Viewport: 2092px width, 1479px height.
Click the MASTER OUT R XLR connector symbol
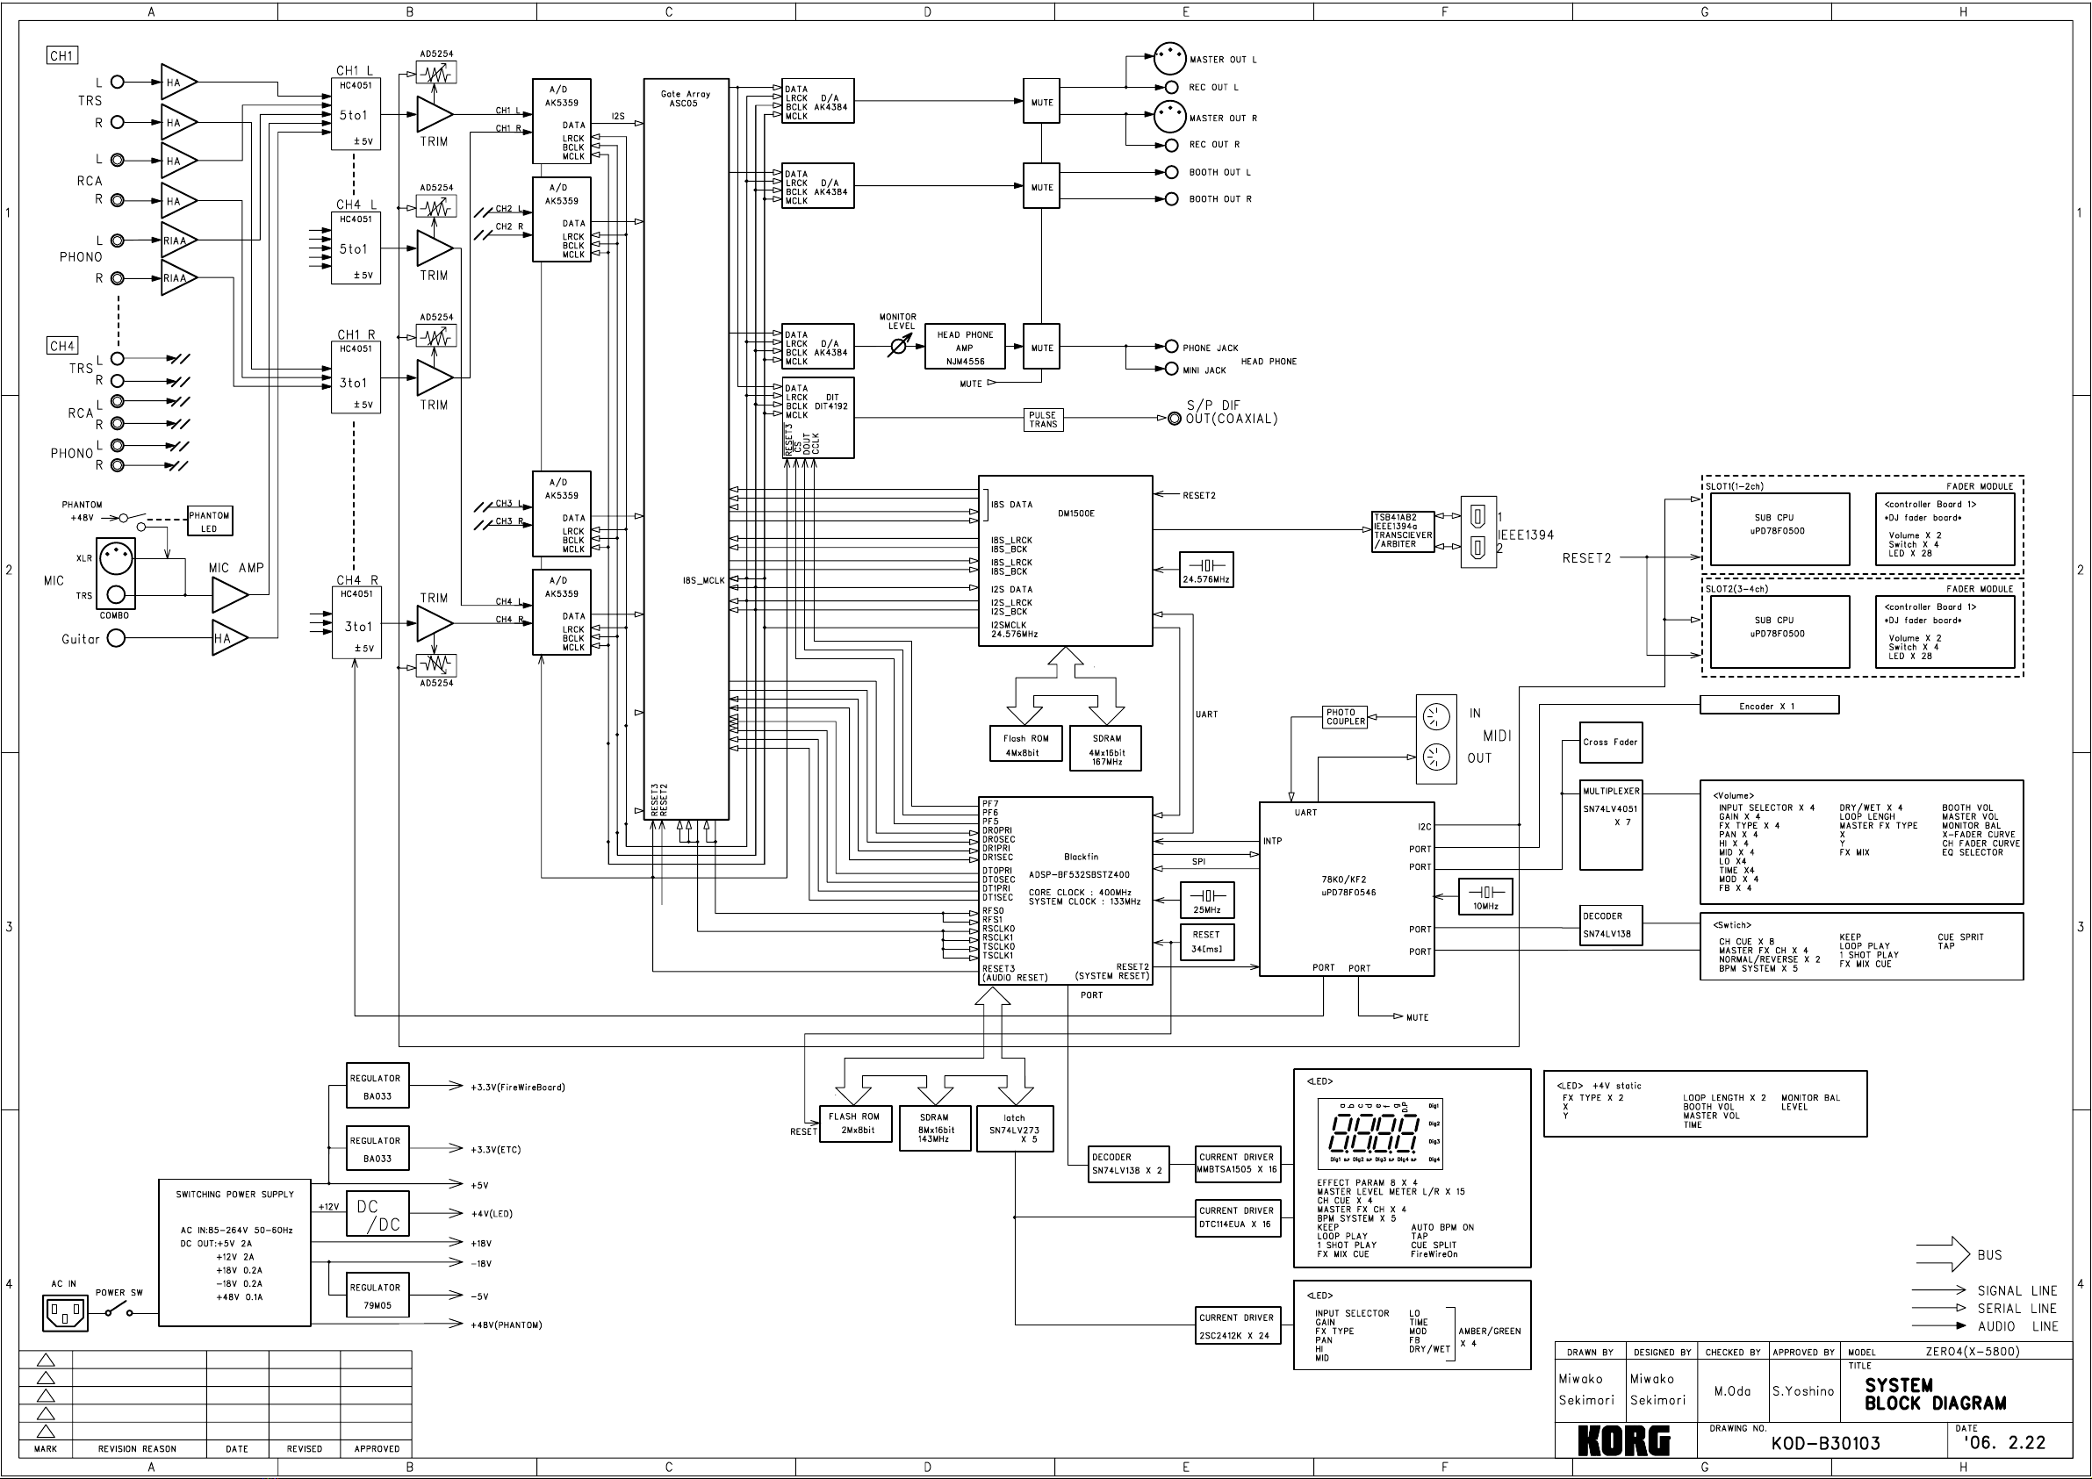[1170, 117]
